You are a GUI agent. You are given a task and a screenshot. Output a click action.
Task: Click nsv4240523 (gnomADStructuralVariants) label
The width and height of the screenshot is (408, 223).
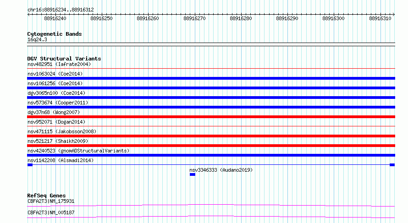click(78, 151)
